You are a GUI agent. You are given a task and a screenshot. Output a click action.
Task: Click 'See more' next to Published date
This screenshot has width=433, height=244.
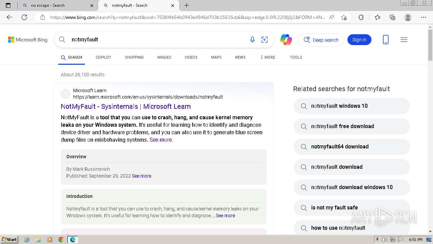[x=141, y=176]
